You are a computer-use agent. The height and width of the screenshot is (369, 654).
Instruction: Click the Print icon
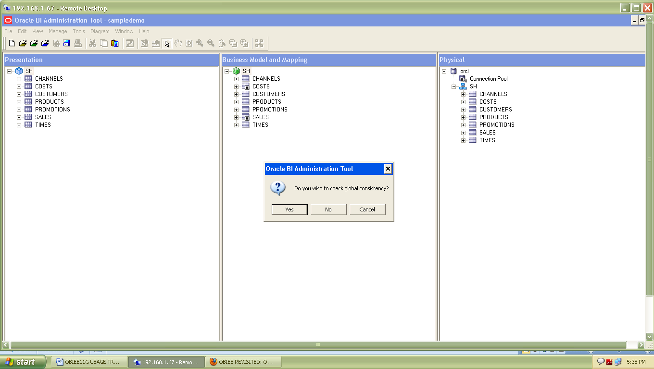tap(77, 43)
